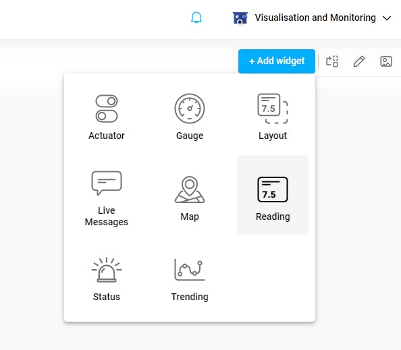The height and width of the screenshot is (350, 401).
Task: Click the Gauge label text
Action: pos(190,136)
